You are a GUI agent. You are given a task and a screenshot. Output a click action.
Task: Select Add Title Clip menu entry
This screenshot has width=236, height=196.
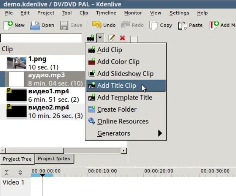tap(126, 85)
